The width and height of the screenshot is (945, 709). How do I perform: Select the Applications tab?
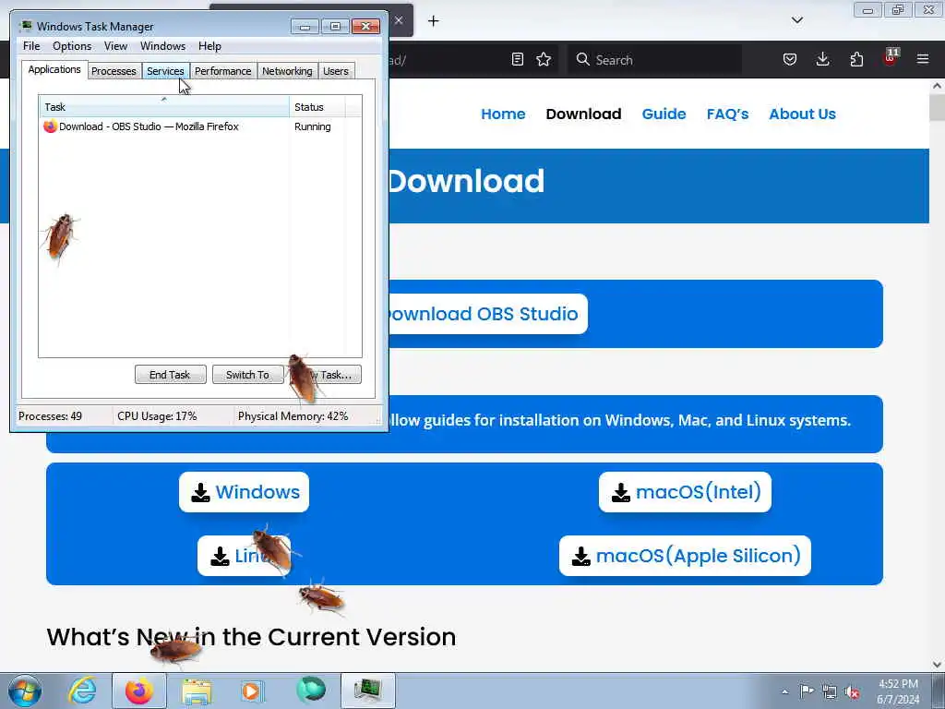point(54,69)
